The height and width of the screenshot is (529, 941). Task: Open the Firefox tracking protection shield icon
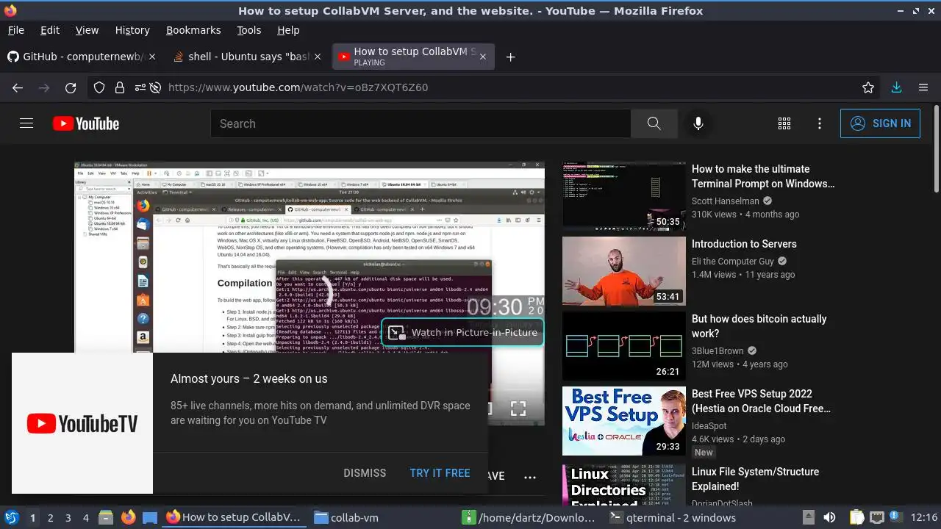pos(99,87)
